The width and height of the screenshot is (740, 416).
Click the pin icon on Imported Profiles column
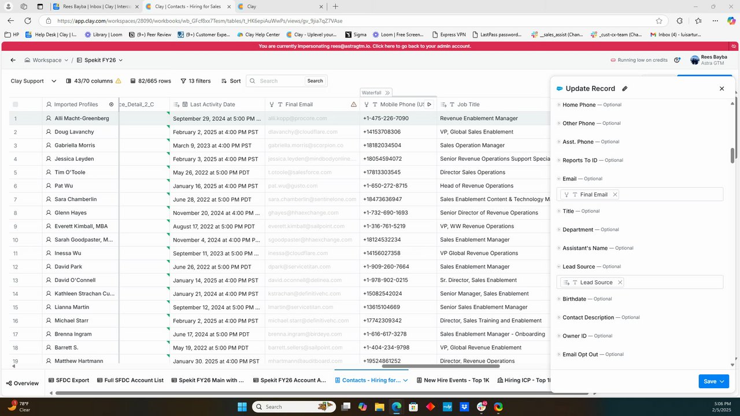tap(112, 105)
